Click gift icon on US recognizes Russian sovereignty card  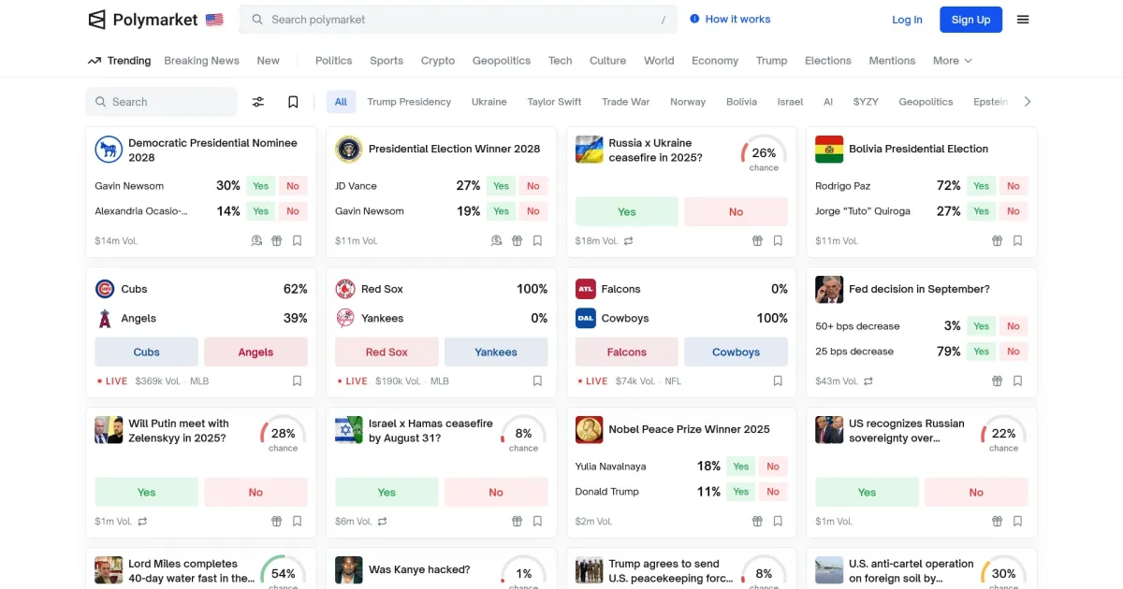tap(998, 521)
